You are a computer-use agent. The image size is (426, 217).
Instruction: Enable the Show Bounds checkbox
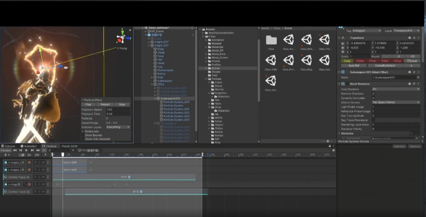83,135
